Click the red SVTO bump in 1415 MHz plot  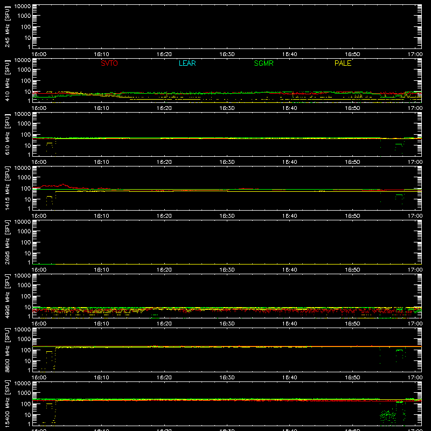63,185
